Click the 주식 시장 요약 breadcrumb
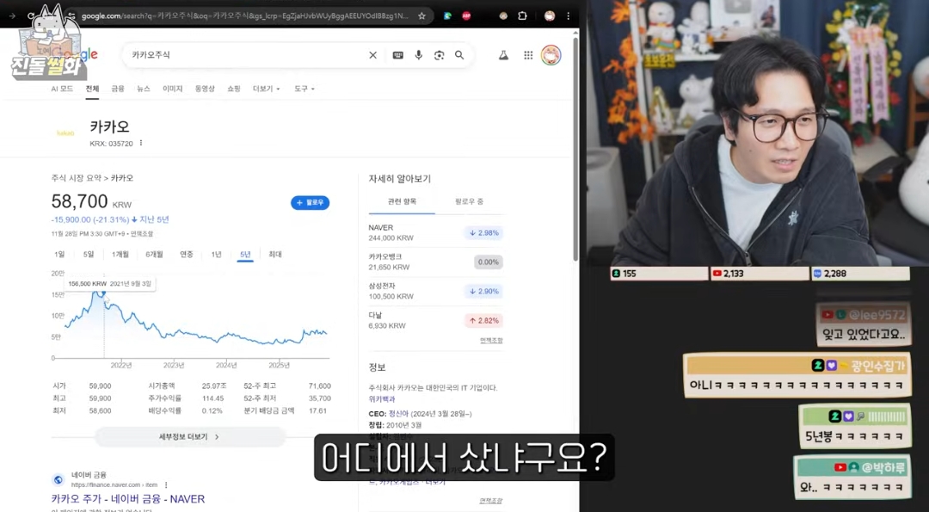 pyautogui.click(x=76, y=178)
